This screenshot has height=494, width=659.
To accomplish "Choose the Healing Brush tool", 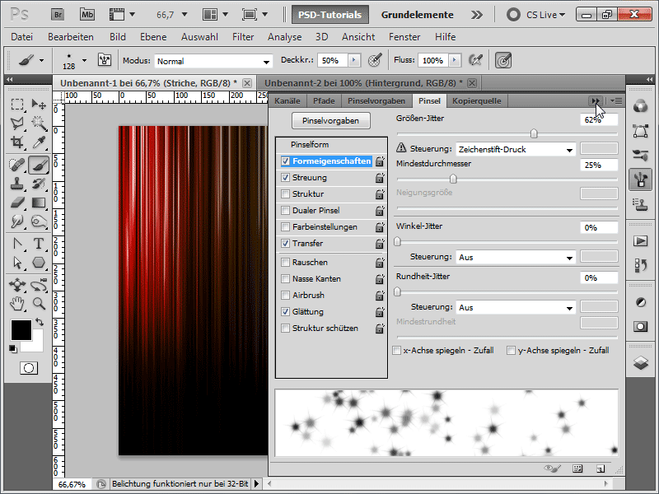I will 17,165.
